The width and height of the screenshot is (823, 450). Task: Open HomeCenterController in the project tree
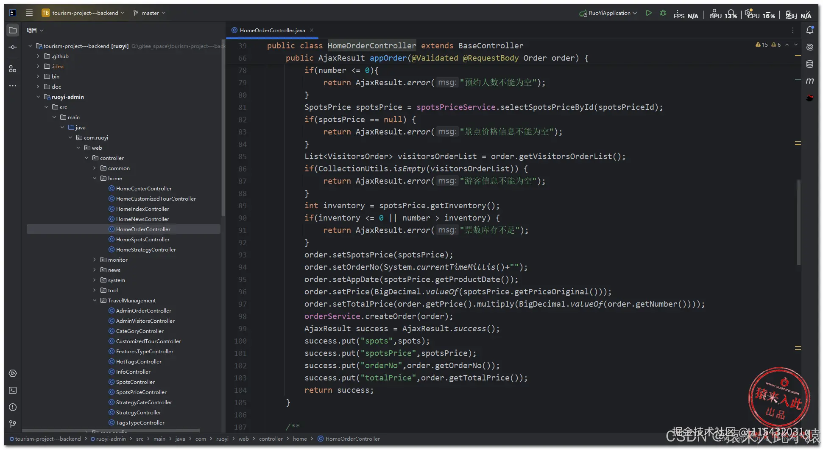point(144,188)
